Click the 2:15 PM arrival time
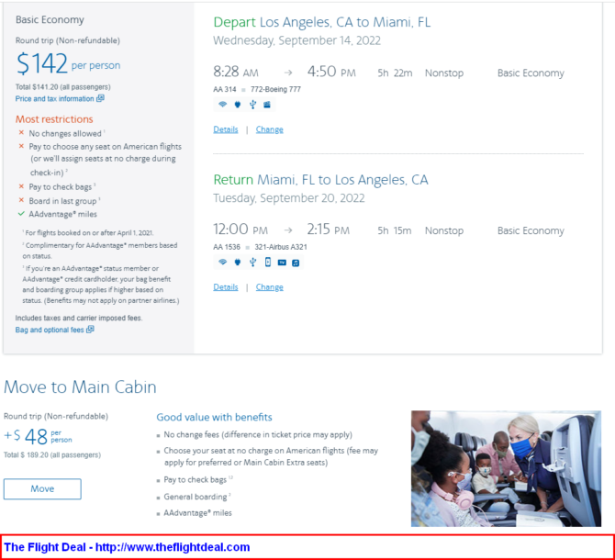Viewport: 615px width, 560px height. tap(329, 230)
